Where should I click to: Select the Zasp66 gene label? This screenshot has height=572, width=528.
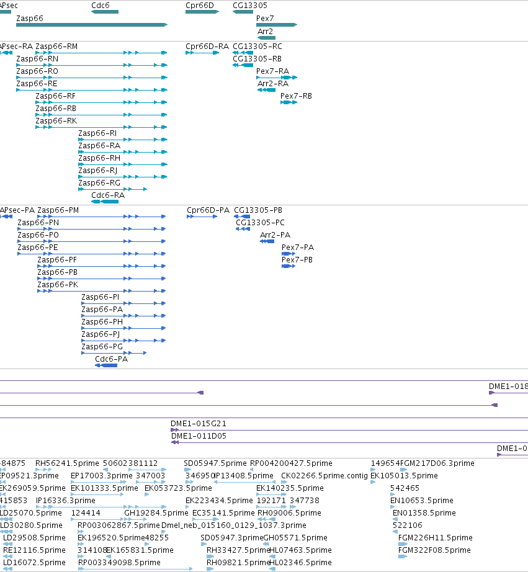coord(30,19)
